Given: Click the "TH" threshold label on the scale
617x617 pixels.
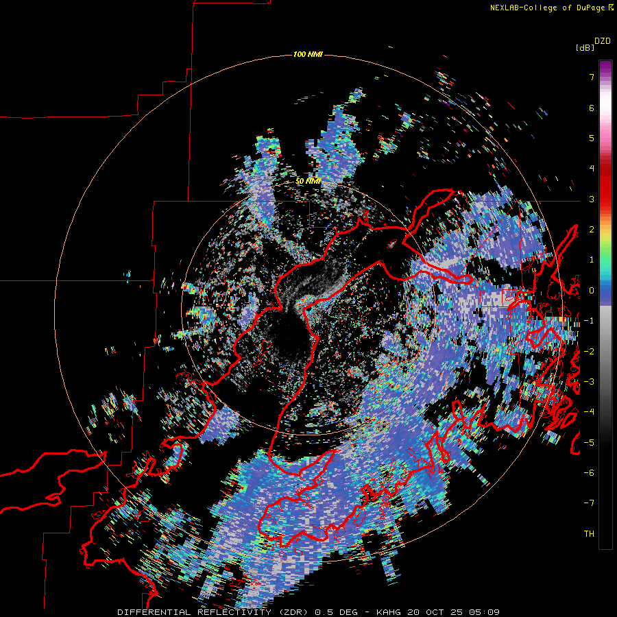Looking at the screenshot, I should 589,533.
